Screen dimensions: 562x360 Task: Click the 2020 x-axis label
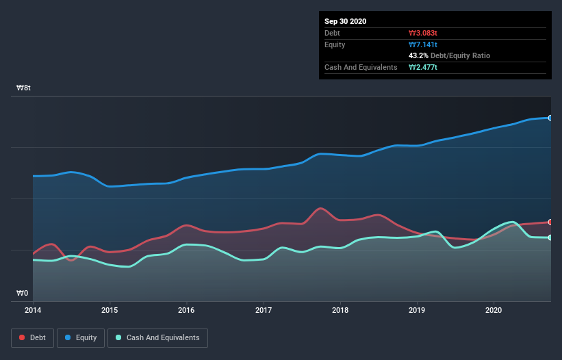click(x=494, y=310)
